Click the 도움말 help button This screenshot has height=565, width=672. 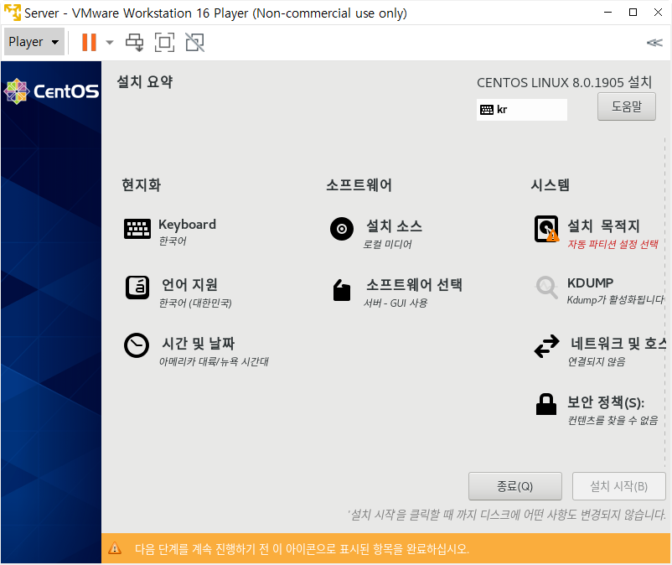(x=626, y=106)
